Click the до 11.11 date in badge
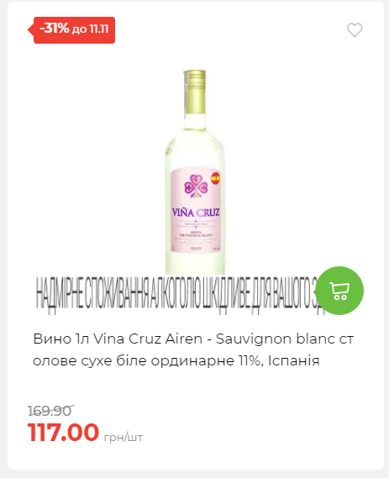The height and width of the screenshot is (478, 389). pos(90,29)
